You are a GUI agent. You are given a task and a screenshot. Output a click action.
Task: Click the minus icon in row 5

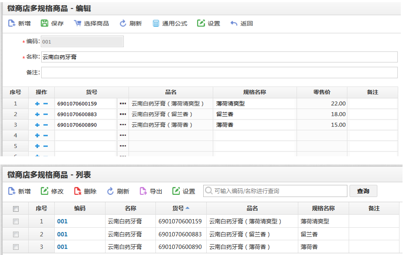click(x=46, y=146)
